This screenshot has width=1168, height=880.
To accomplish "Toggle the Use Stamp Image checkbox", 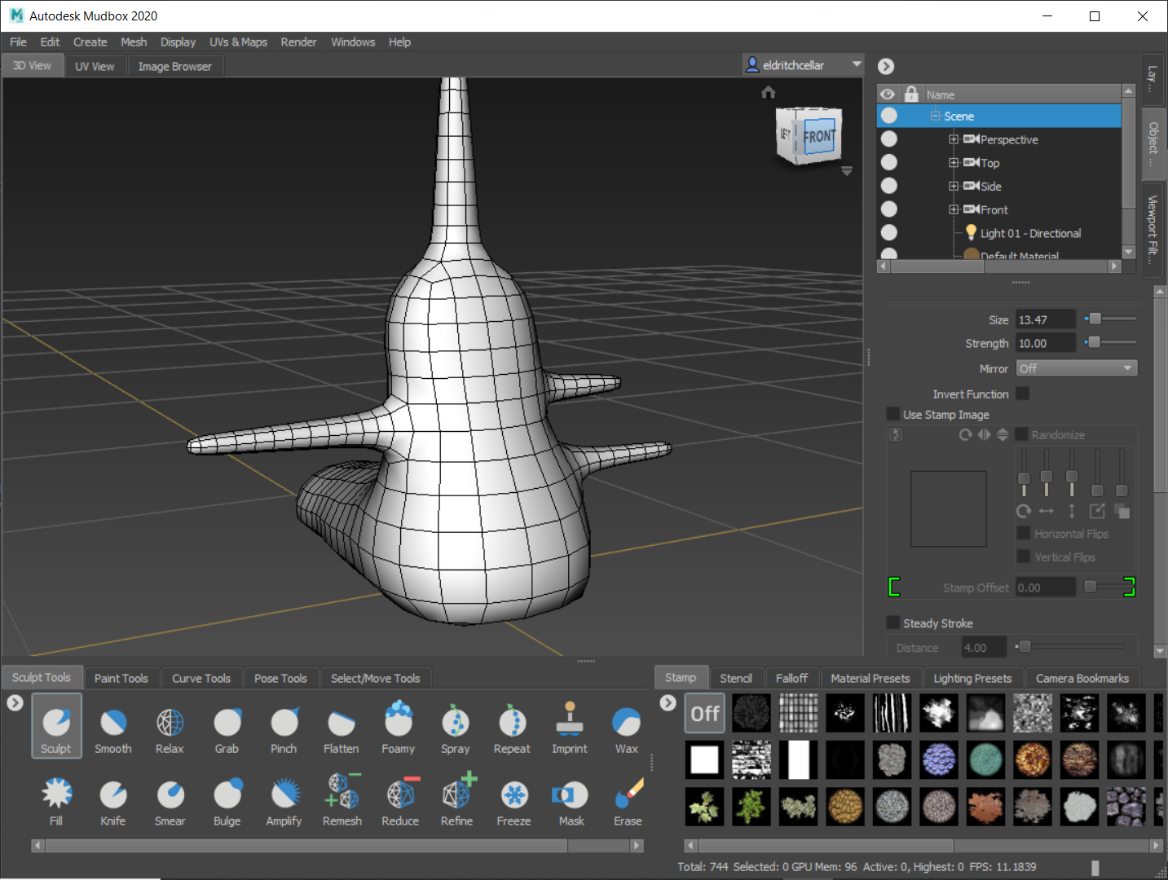I will (893, 414).
